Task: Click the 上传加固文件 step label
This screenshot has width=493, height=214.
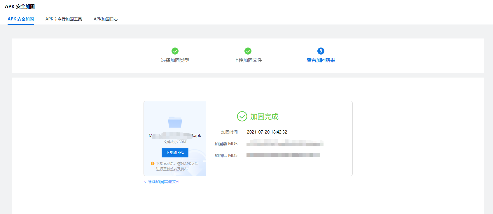Action: 248,60
